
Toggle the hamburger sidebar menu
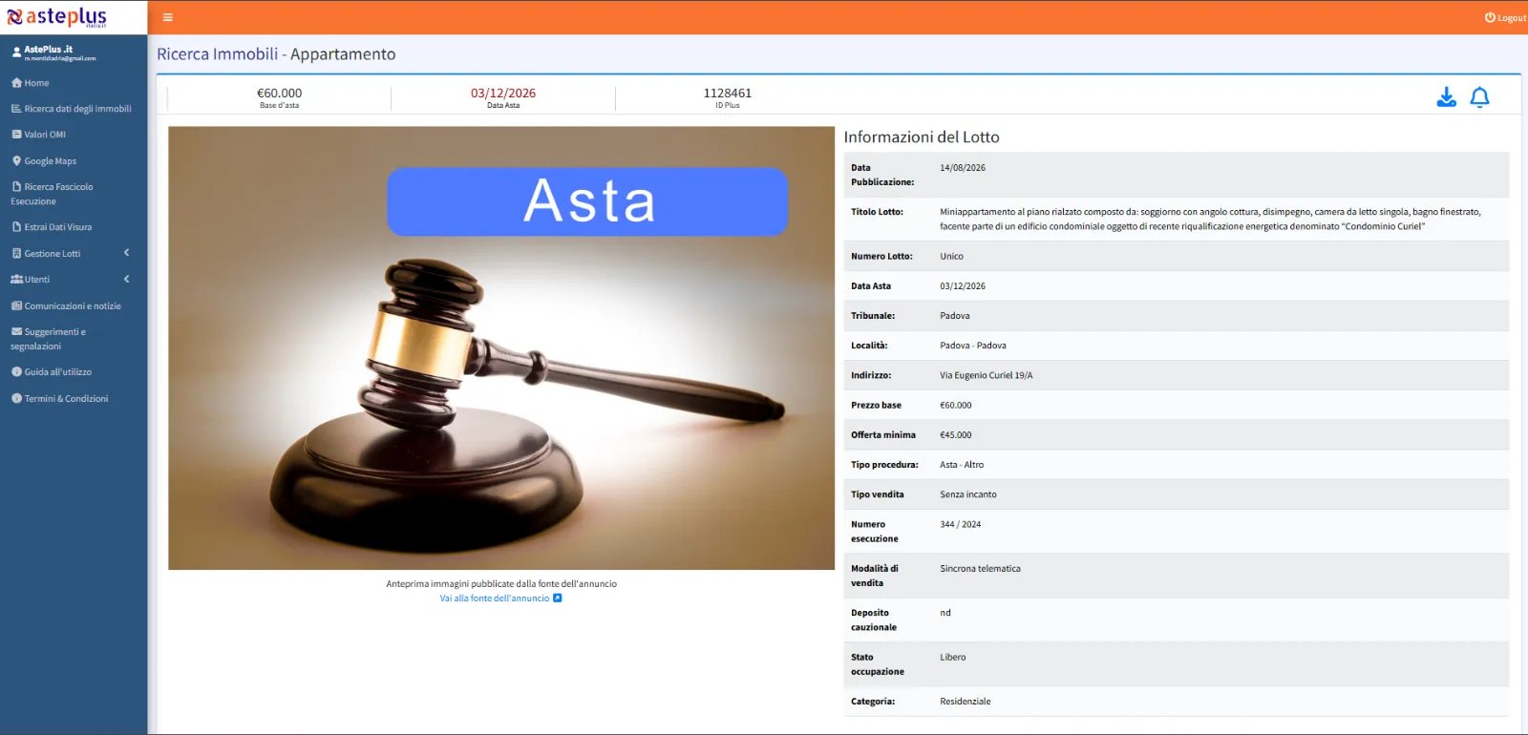coord(168,17)
